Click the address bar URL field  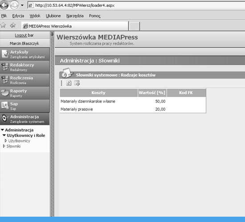tap(136, 5)
